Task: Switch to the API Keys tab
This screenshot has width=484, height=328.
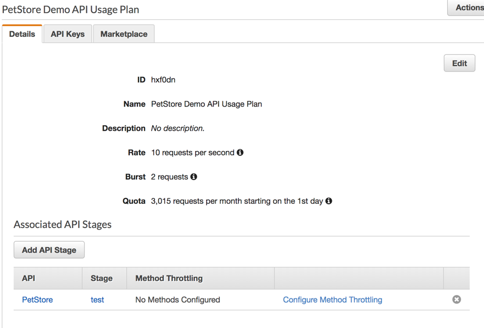Action: coord(68,34)
